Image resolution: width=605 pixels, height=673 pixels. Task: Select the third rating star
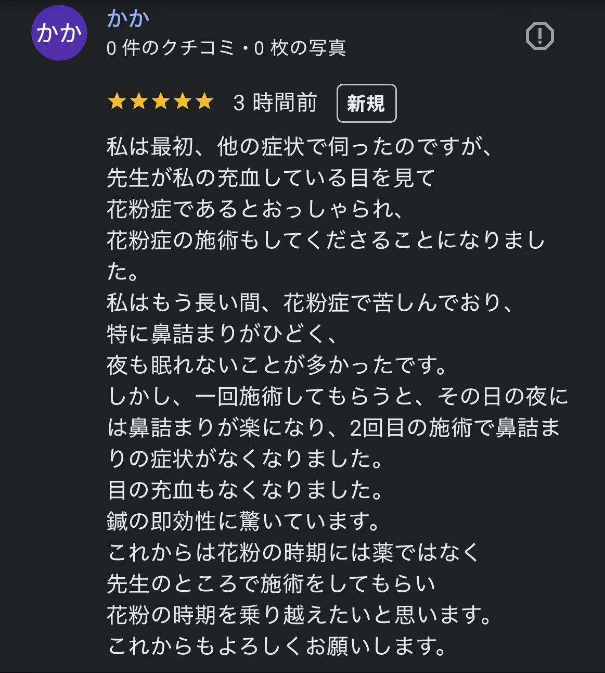coord(161,101)
